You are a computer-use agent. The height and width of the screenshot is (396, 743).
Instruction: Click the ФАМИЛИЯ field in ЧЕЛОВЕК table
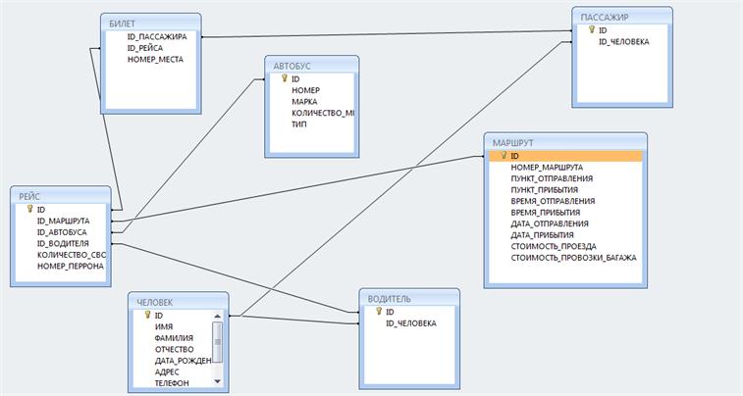point(174,338)
